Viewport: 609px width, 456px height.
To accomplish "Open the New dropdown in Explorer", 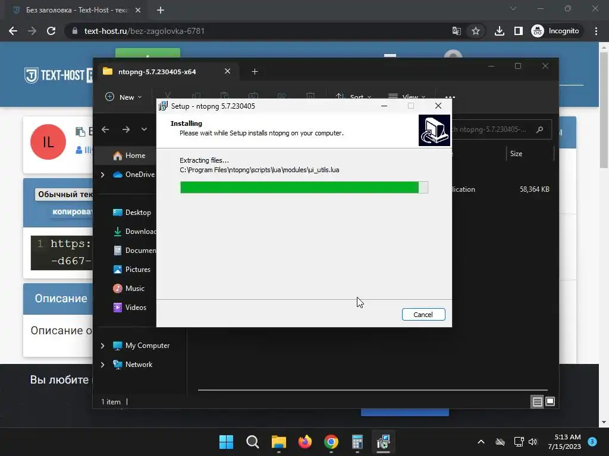I will 124,97.
